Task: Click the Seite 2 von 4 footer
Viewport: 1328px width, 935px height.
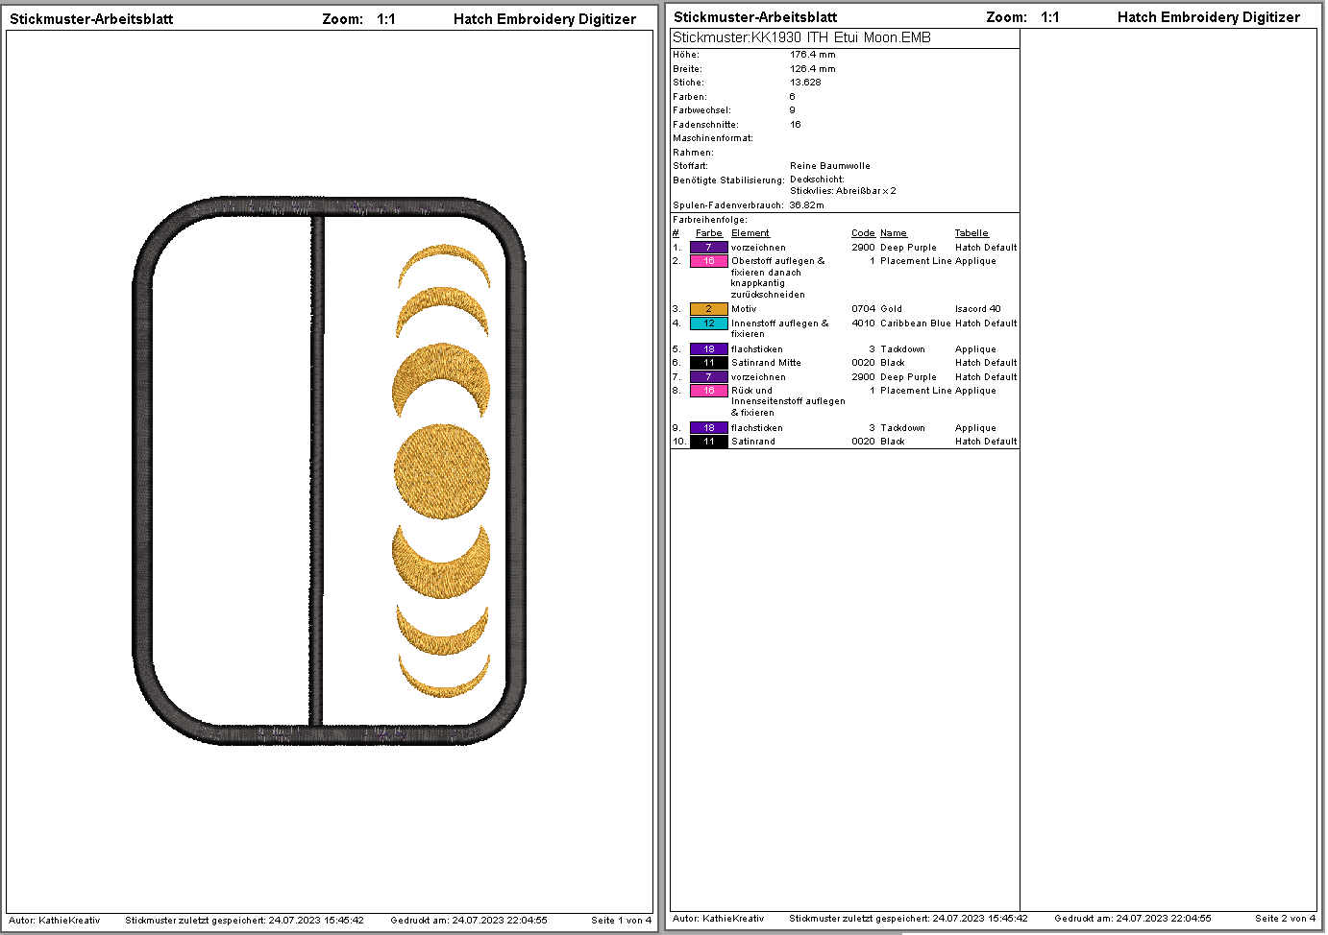Action: (1285, 918)
